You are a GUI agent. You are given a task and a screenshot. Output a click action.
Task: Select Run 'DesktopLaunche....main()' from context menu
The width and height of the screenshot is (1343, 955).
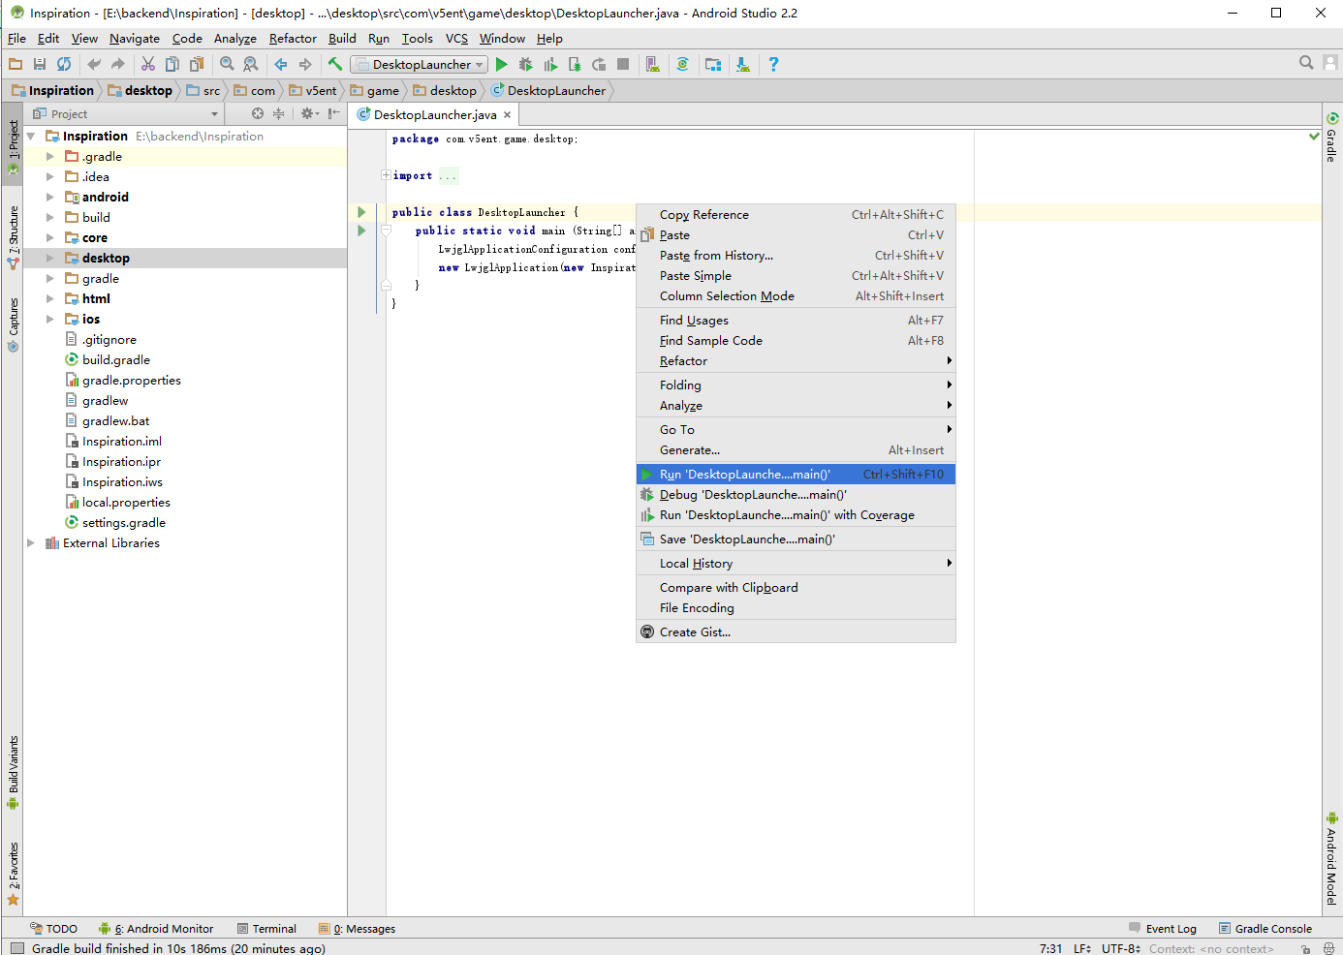796,474
